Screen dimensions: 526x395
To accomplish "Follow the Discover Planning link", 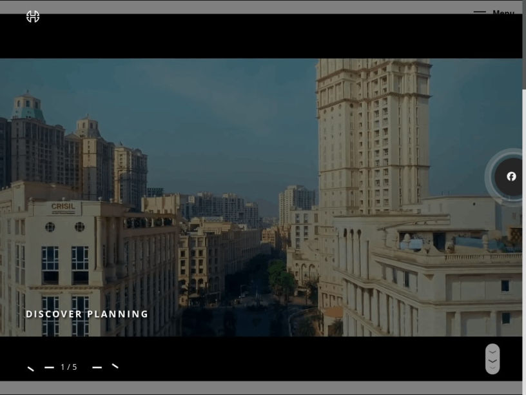I will tap(87, 314).
